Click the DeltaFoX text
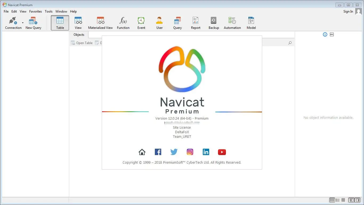Viewport: 364px width, 205px height. 182,132
